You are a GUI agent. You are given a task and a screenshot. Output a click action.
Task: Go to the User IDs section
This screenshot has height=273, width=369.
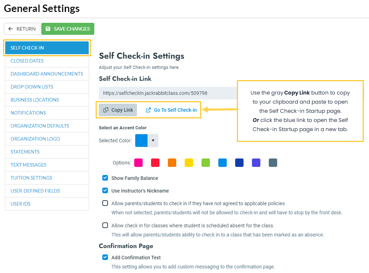(21, 204)
